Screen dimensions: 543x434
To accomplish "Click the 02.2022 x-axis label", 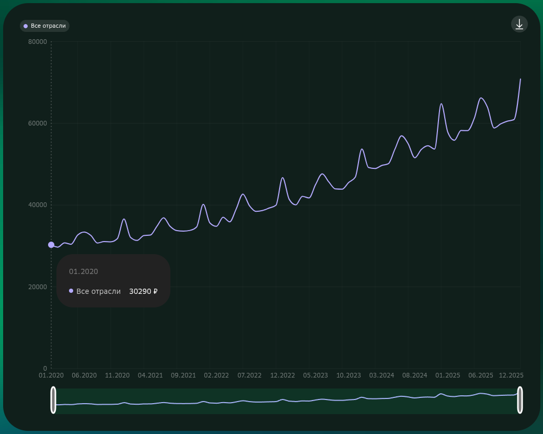I will (x=216, y=375).
